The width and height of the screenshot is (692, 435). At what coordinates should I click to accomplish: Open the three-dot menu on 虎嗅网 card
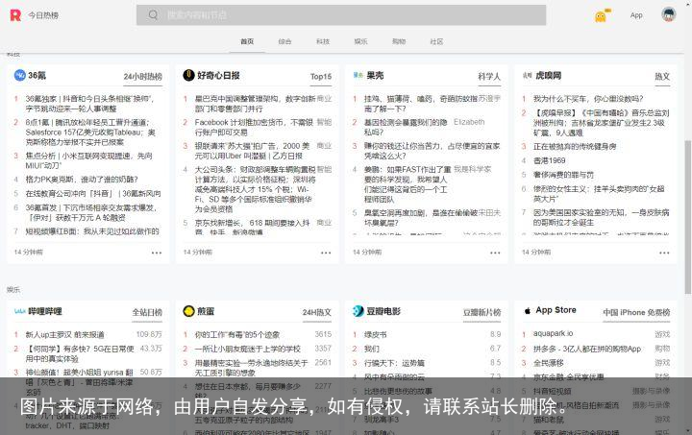coord(664,253)
